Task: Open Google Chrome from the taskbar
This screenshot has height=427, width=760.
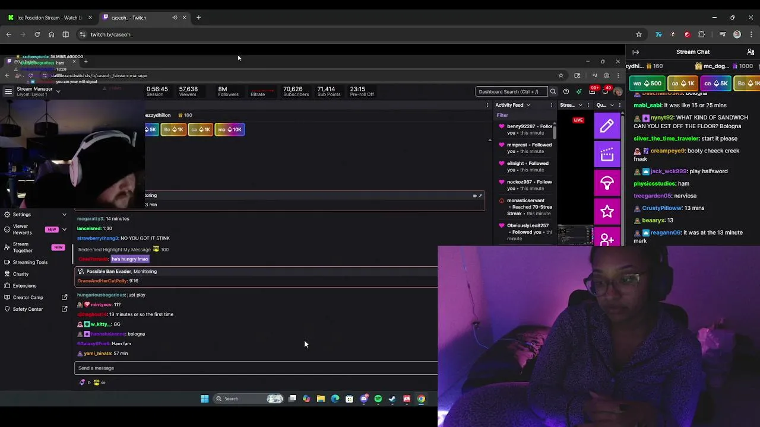Action: pos(421,399)
